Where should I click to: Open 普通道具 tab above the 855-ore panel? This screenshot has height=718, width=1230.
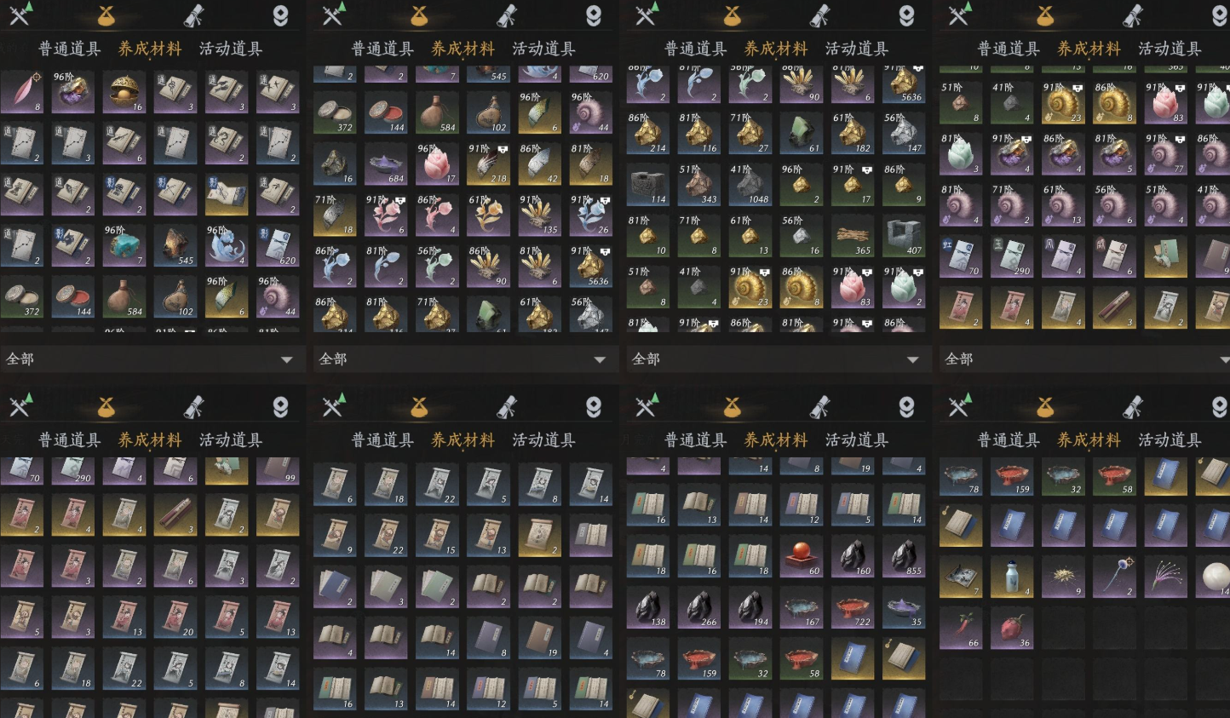pos(695,440)
